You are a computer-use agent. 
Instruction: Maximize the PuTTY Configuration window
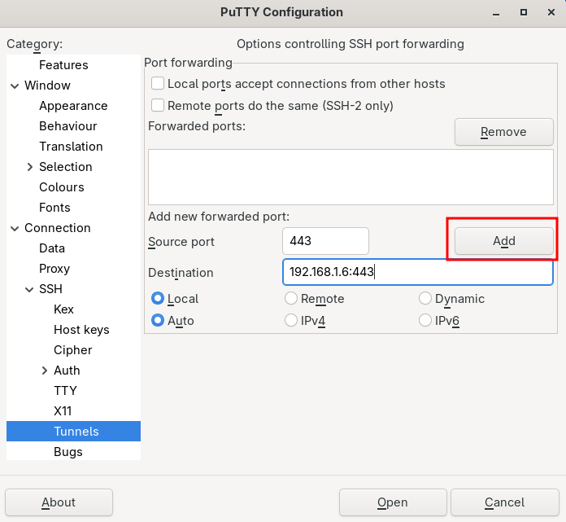click(524, 13)
